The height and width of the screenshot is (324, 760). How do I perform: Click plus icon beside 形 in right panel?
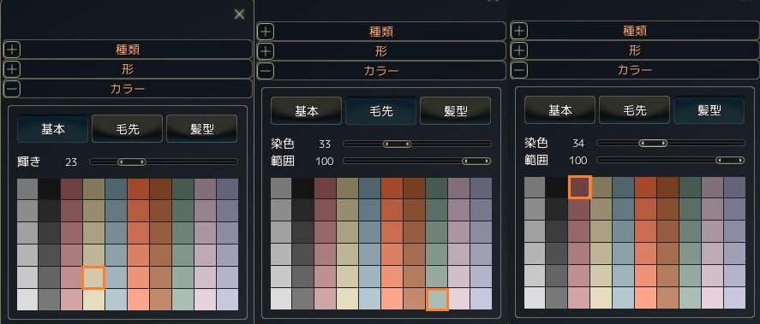519,50
